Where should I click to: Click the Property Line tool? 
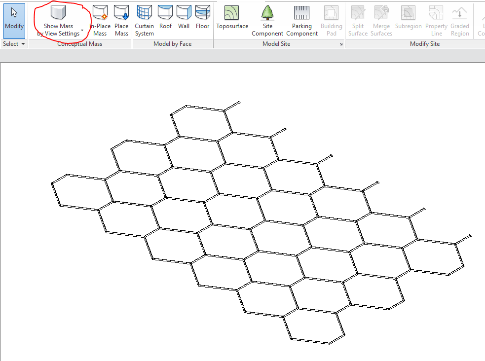coord(437,21)
